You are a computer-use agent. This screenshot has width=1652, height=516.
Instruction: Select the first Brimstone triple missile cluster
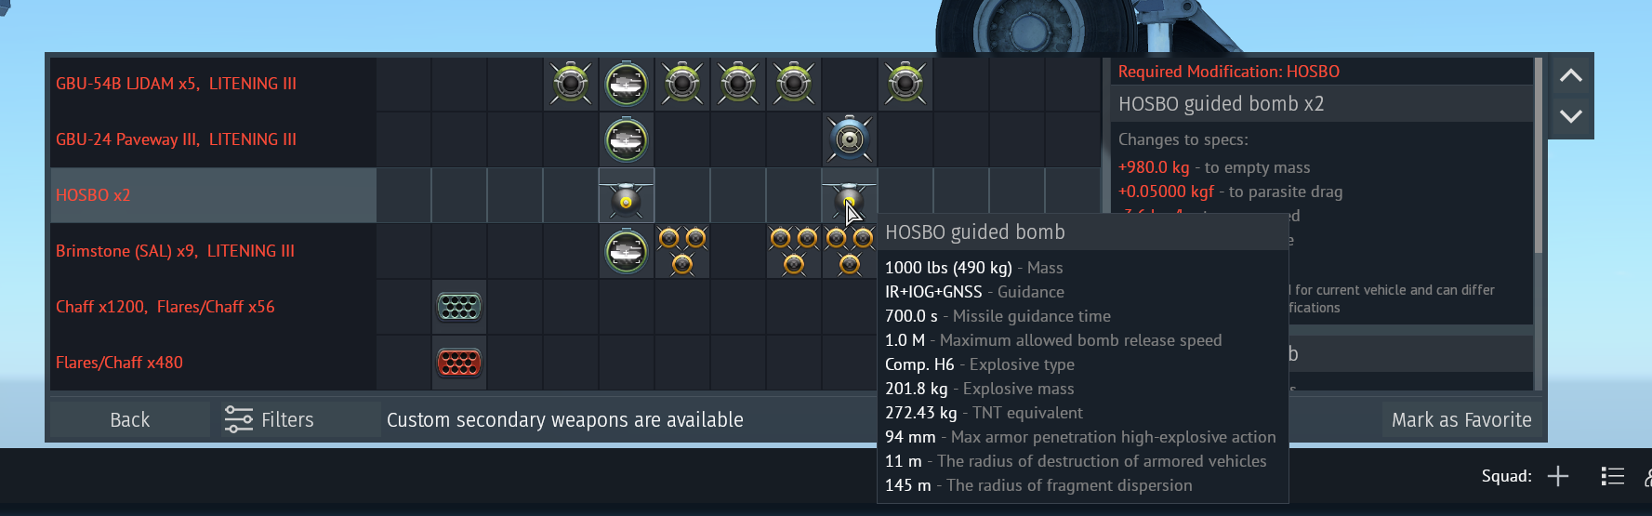point(682,251)
